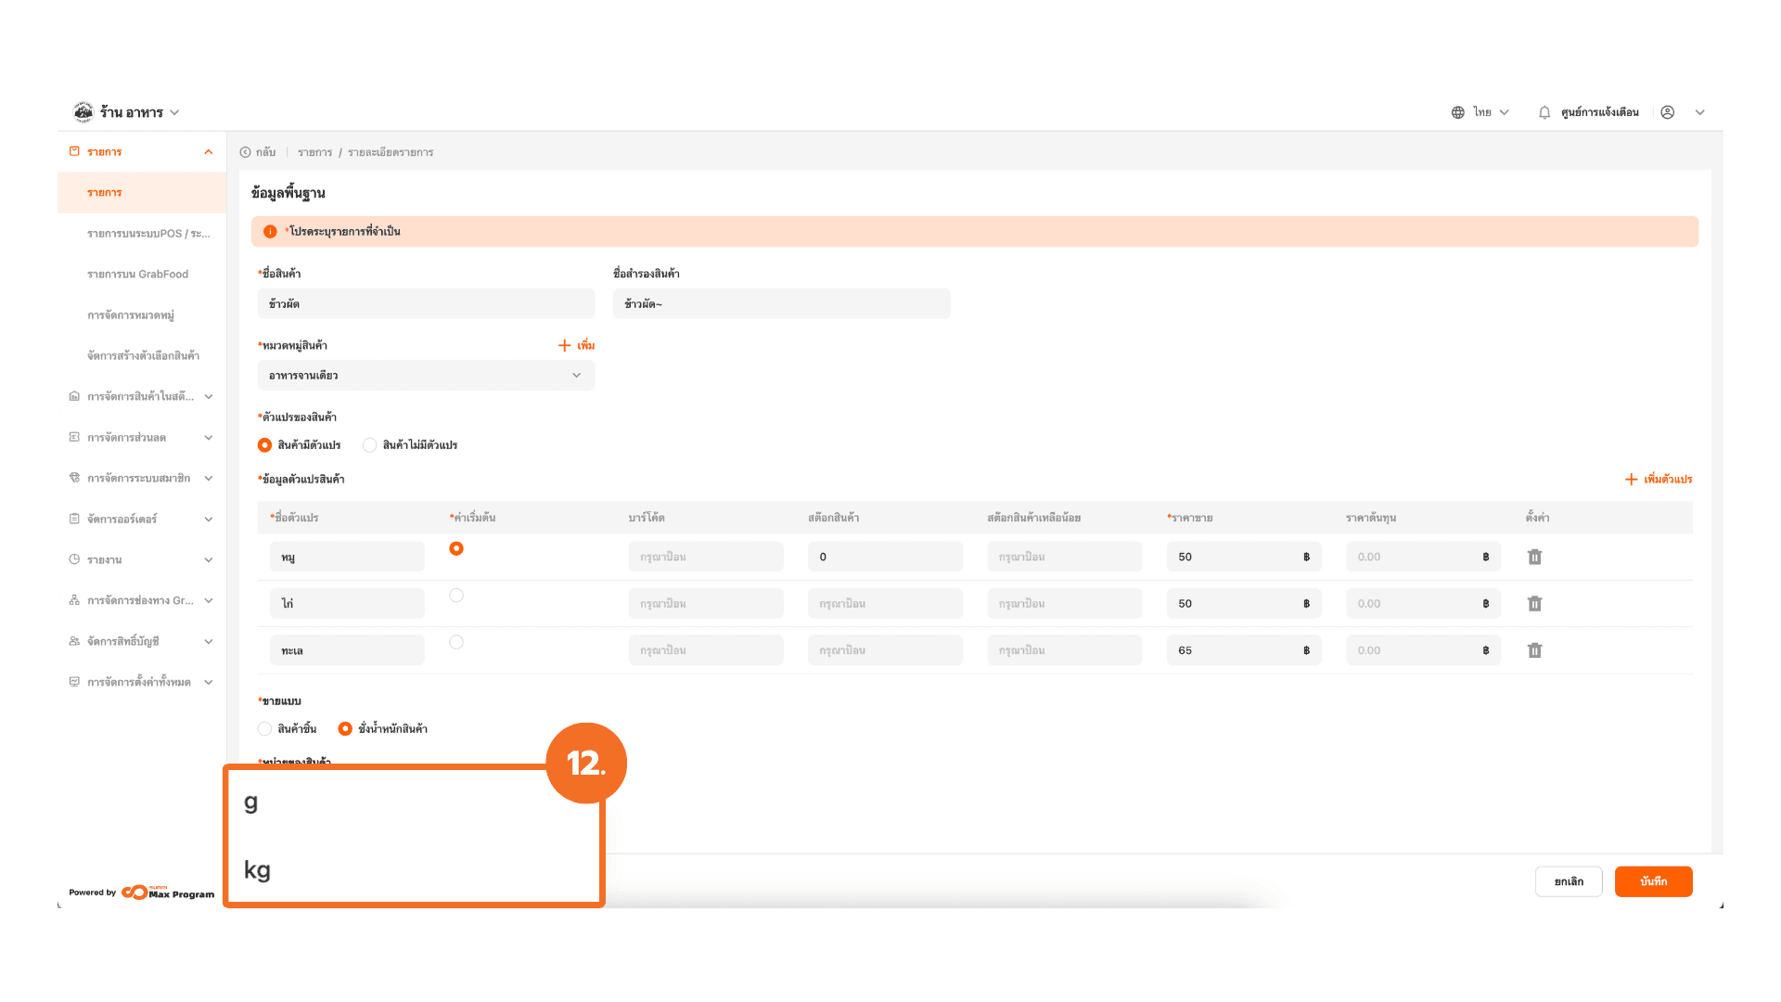Set ไก่ as the default variant radio
This screenshot has height=1002, width=1781.
[456, 596]
